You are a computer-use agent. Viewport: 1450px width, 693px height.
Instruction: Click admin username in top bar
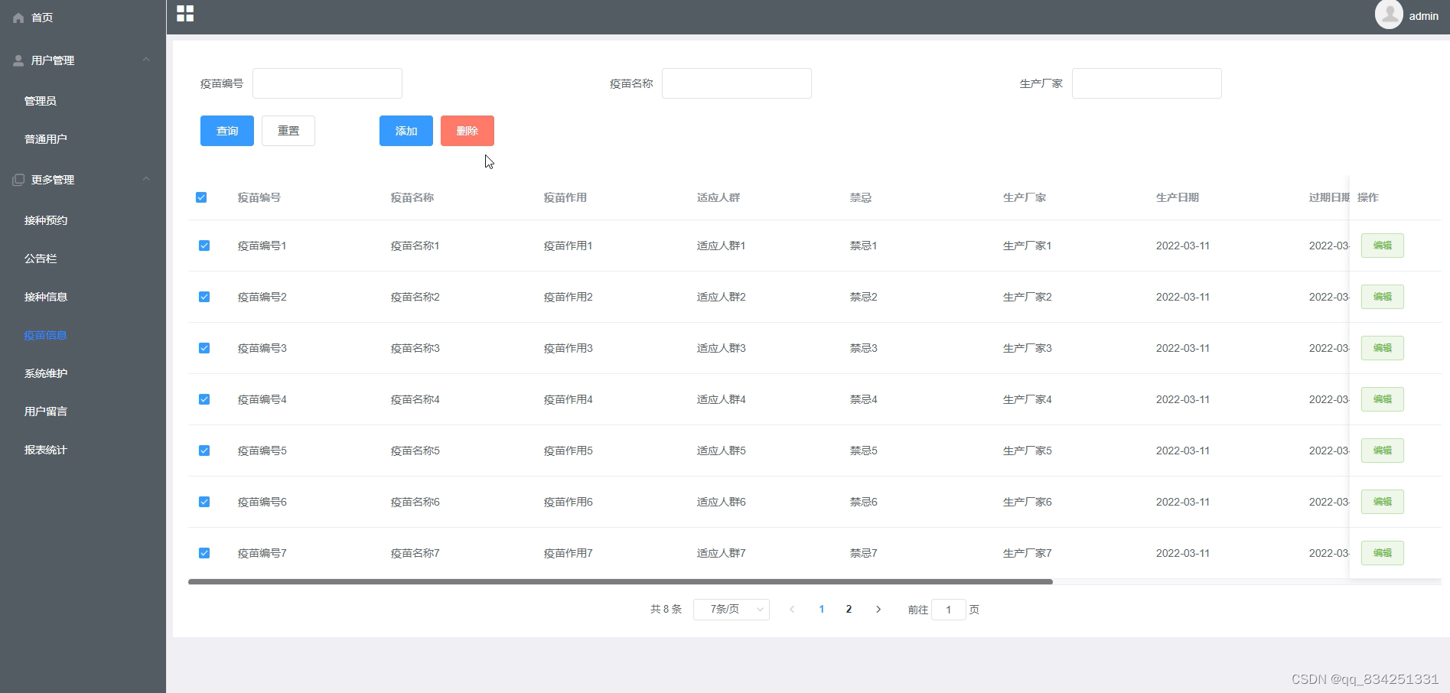tap(1424, 16)
